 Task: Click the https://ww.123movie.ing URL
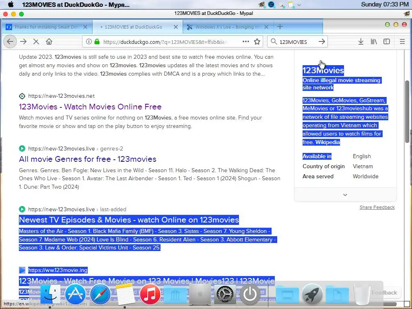coord(58,270)
